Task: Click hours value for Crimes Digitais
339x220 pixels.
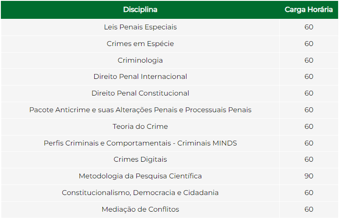Action: click(309, 160)
